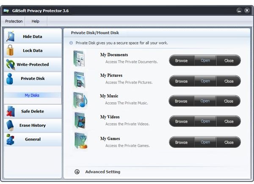254x184 pixels.
Task: Click the My Music heading text
Action: (109, 96)
